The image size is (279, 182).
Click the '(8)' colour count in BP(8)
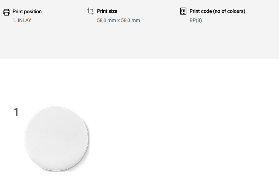199,20
